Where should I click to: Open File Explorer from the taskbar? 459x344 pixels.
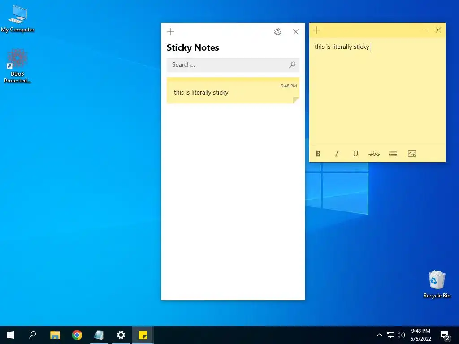coord(55,335)
